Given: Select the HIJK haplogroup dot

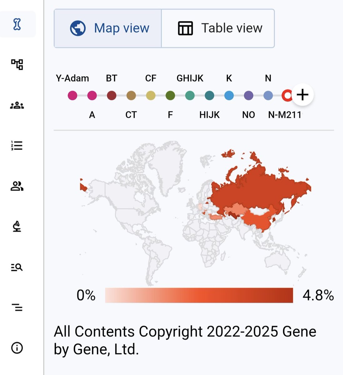Looking at the screenshot, I should (209, 96).
